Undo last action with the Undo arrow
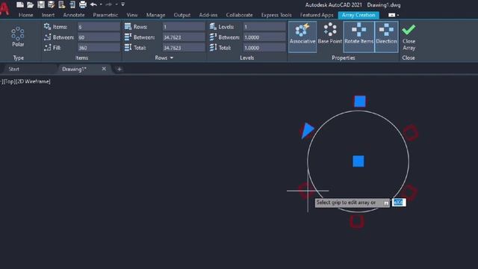This screenshot has width=478, height=269. click(x=93, y=4)
